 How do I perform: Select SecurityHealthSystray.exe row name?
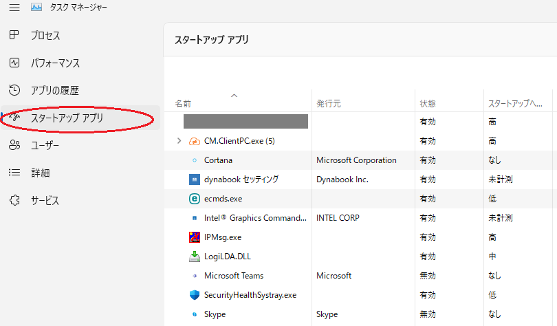(x=250, y=295)
